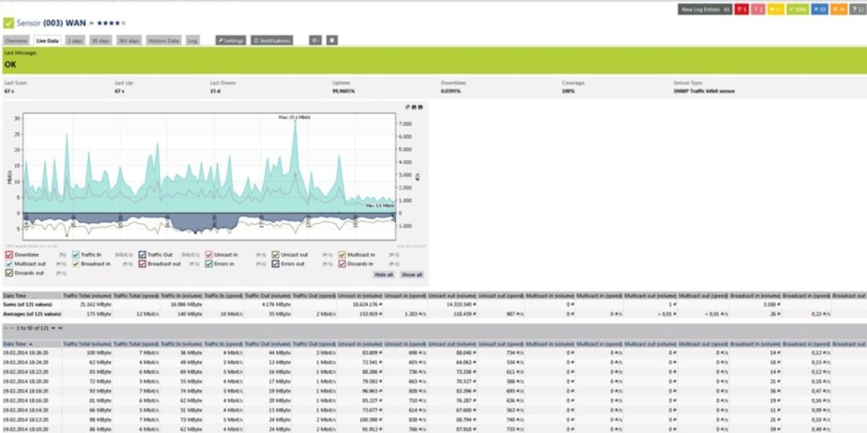Screen dimensions: 867x433
Task: Click the red down sensors status badge
Action: tap(741, 9)
